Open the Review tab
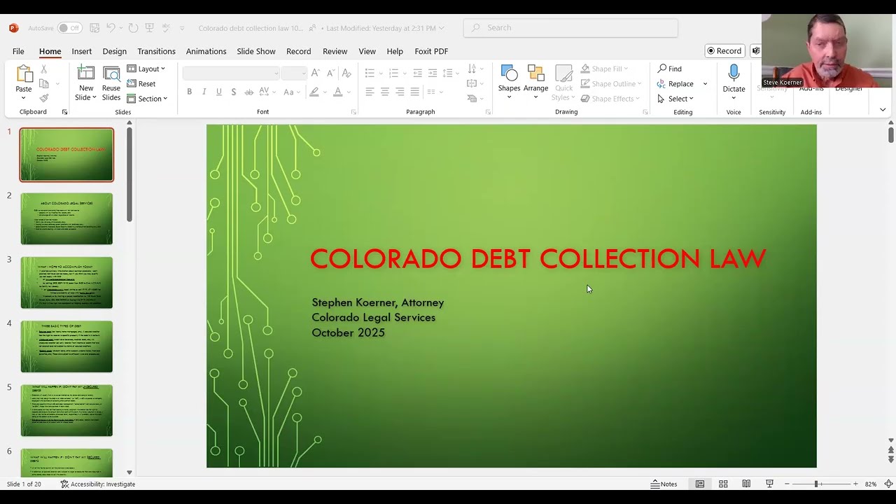The image size is (896, 504). (x=335, y=51)
